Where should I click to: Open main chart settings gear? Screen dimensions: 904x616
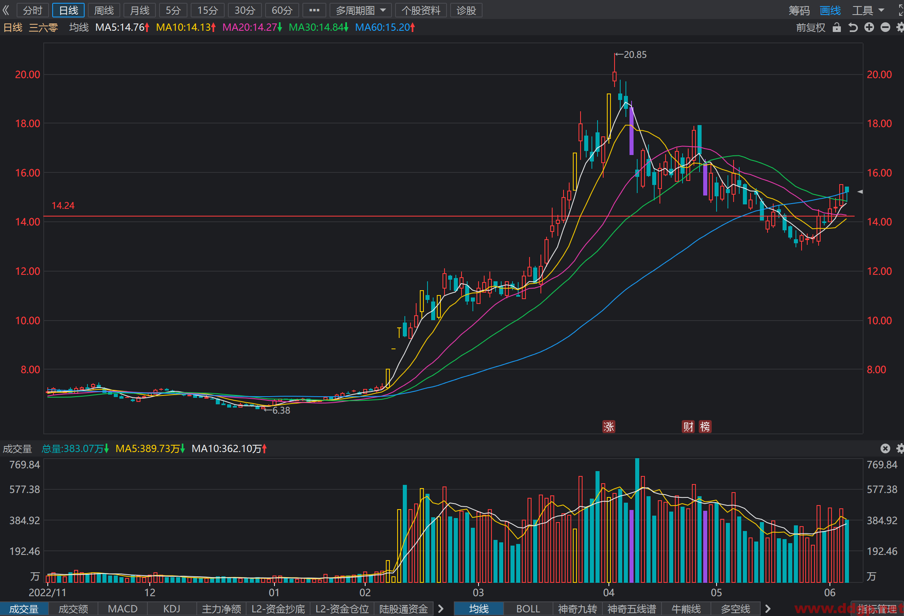900,27
